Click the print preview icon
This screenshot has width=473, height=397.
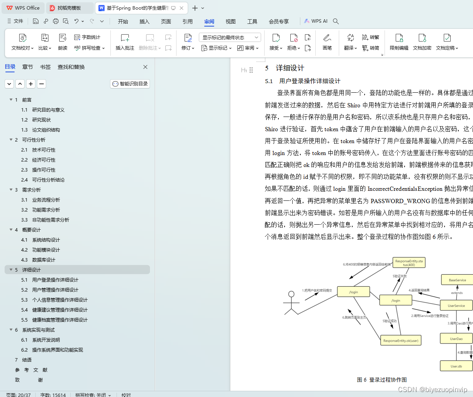66,21
